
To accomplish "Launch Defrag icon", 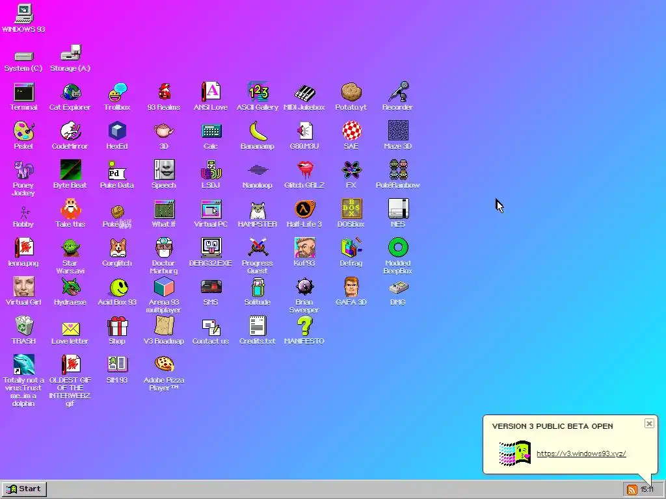I will (x=351, y=248).
